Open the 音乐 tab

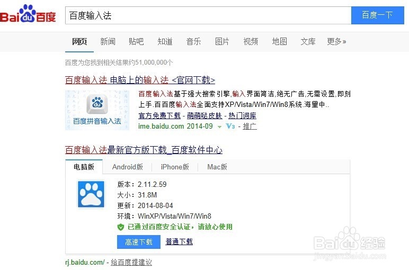point(193,41)
